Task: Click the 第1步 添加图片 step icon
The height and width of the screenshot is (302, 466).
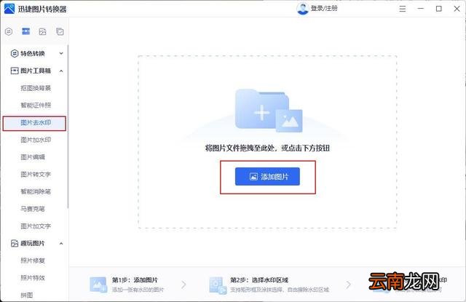Action: (98, 285)
